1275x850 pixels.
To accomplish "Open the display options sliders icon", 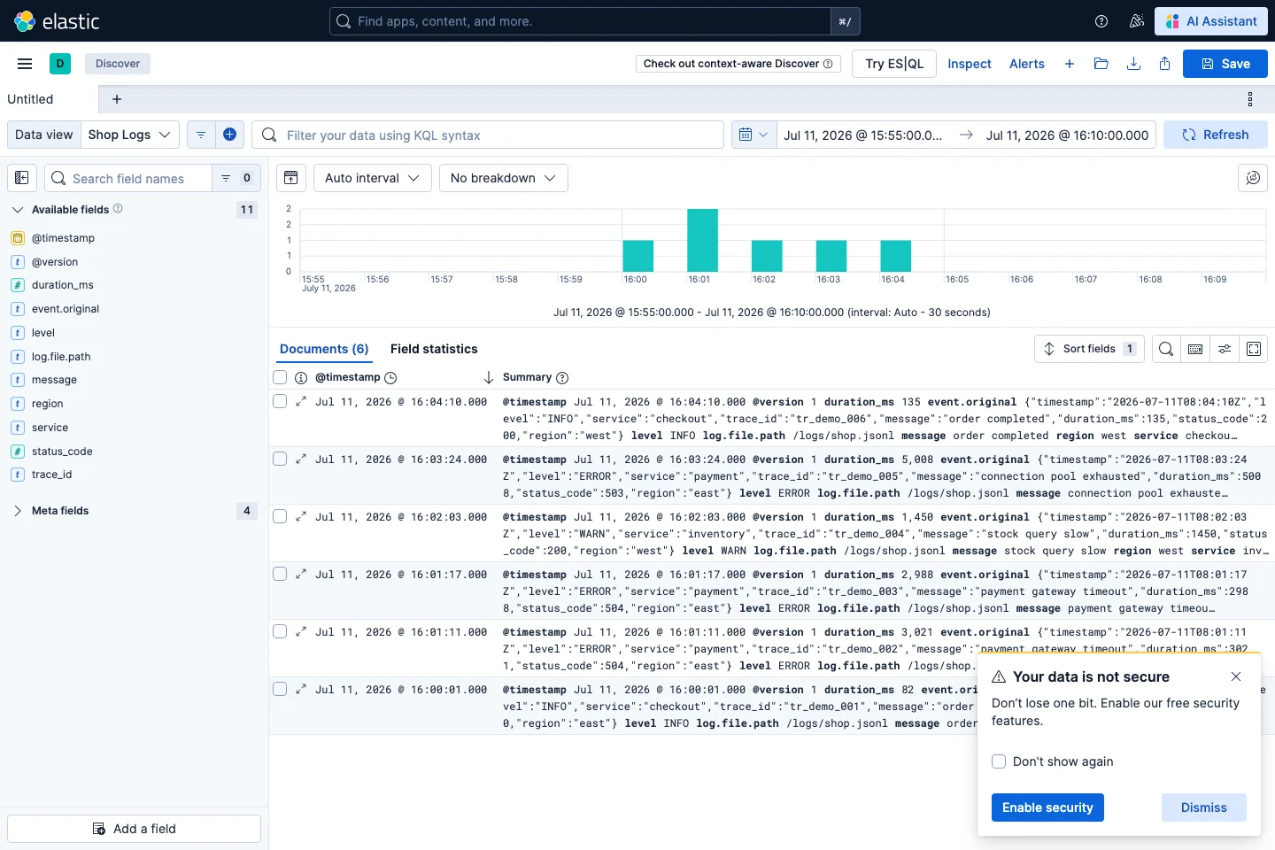I will point(1225,349).
